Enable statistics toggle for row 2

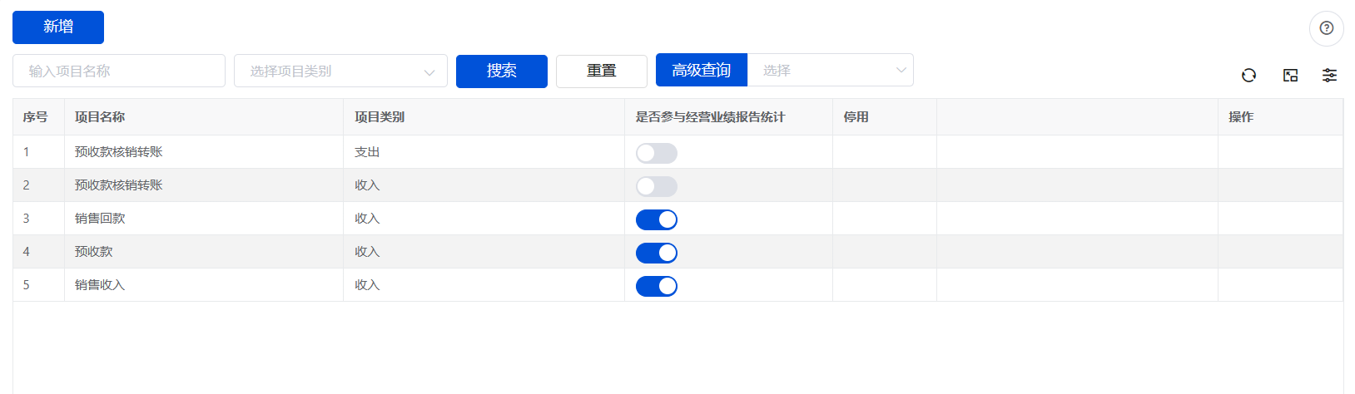coord(657,186)
